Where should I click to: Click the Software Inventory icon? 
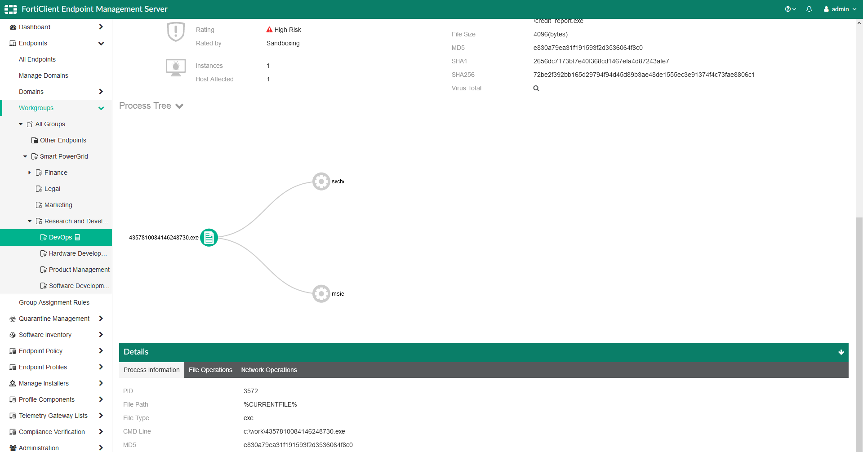tap(13, 335)
